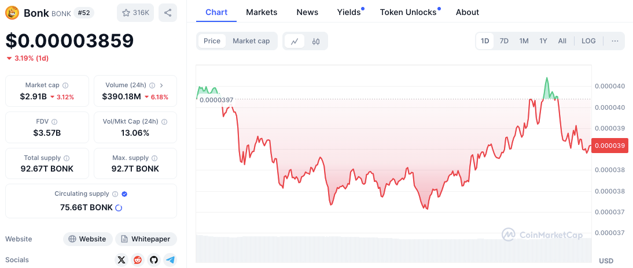Click the Market cap info icon
The width and height of the screenshot is (633, 268).
point(65,85)
